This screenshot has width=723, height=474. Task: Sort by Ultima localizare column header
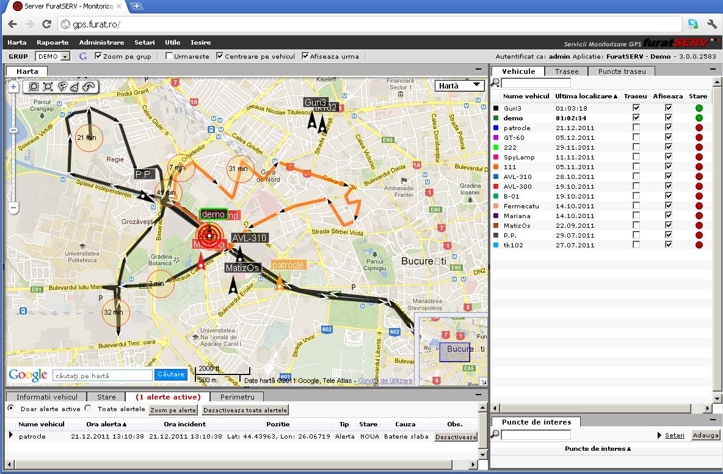(x=586, y=96)
